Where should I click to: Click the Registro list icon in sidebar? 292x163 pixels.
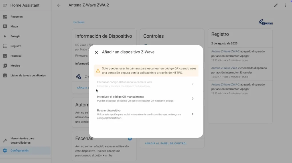coord(5,46)
